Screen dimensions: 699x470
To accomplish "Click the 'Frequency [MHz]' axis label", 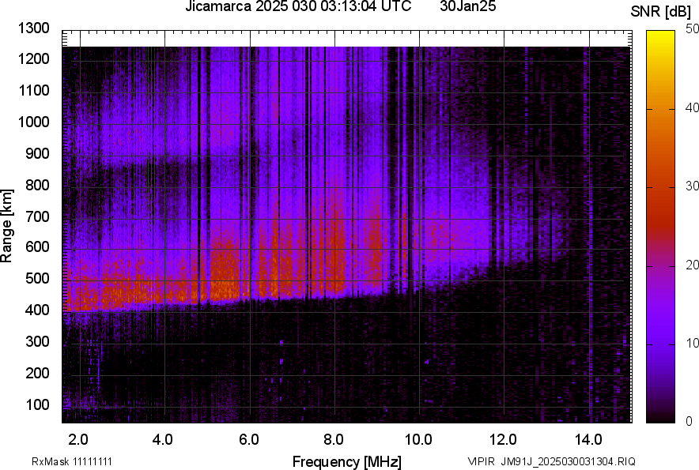I will point(347,461).
